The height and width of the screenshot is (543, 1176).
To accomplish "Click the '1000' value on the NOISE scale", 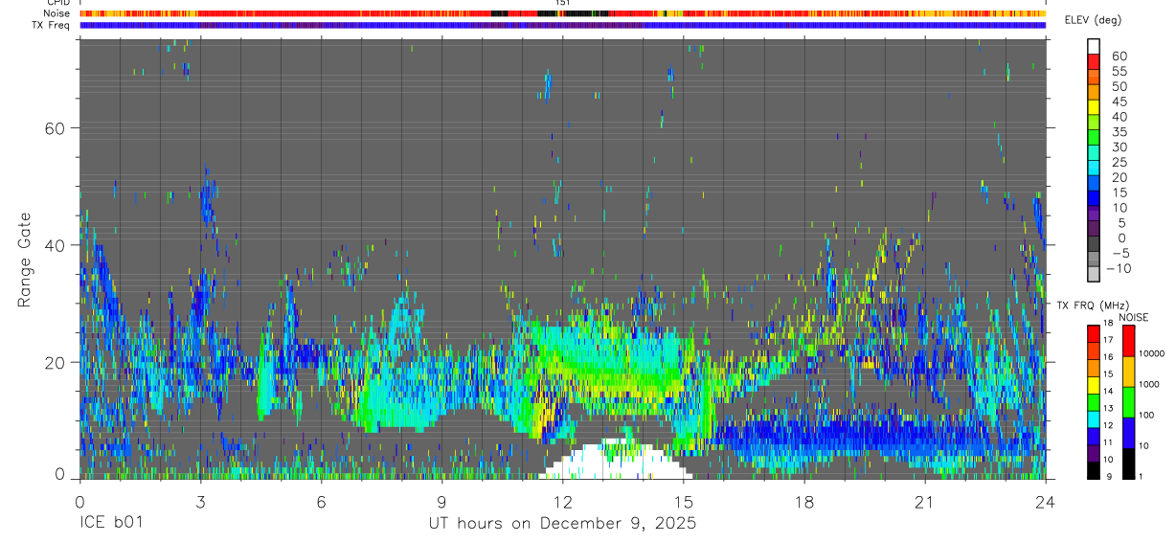I will (1147, 384).
